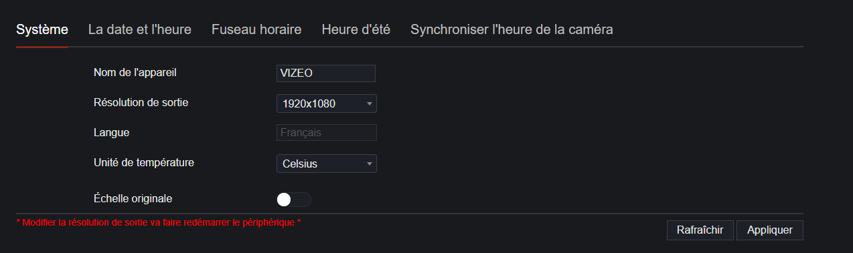Click the Échelle originale label text
Image resolution: width=853 pixels, height=253 pixels.
point(133,198)
